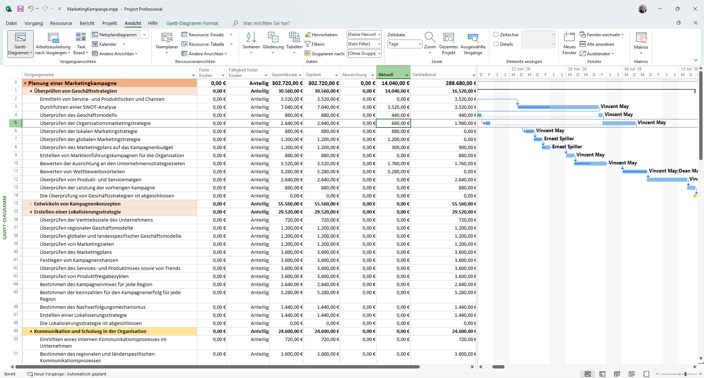704x378 pixels.
Task: Collapse Erstellen einer Lokalisierungsstrategie summary task
Action: click(31, 212)
